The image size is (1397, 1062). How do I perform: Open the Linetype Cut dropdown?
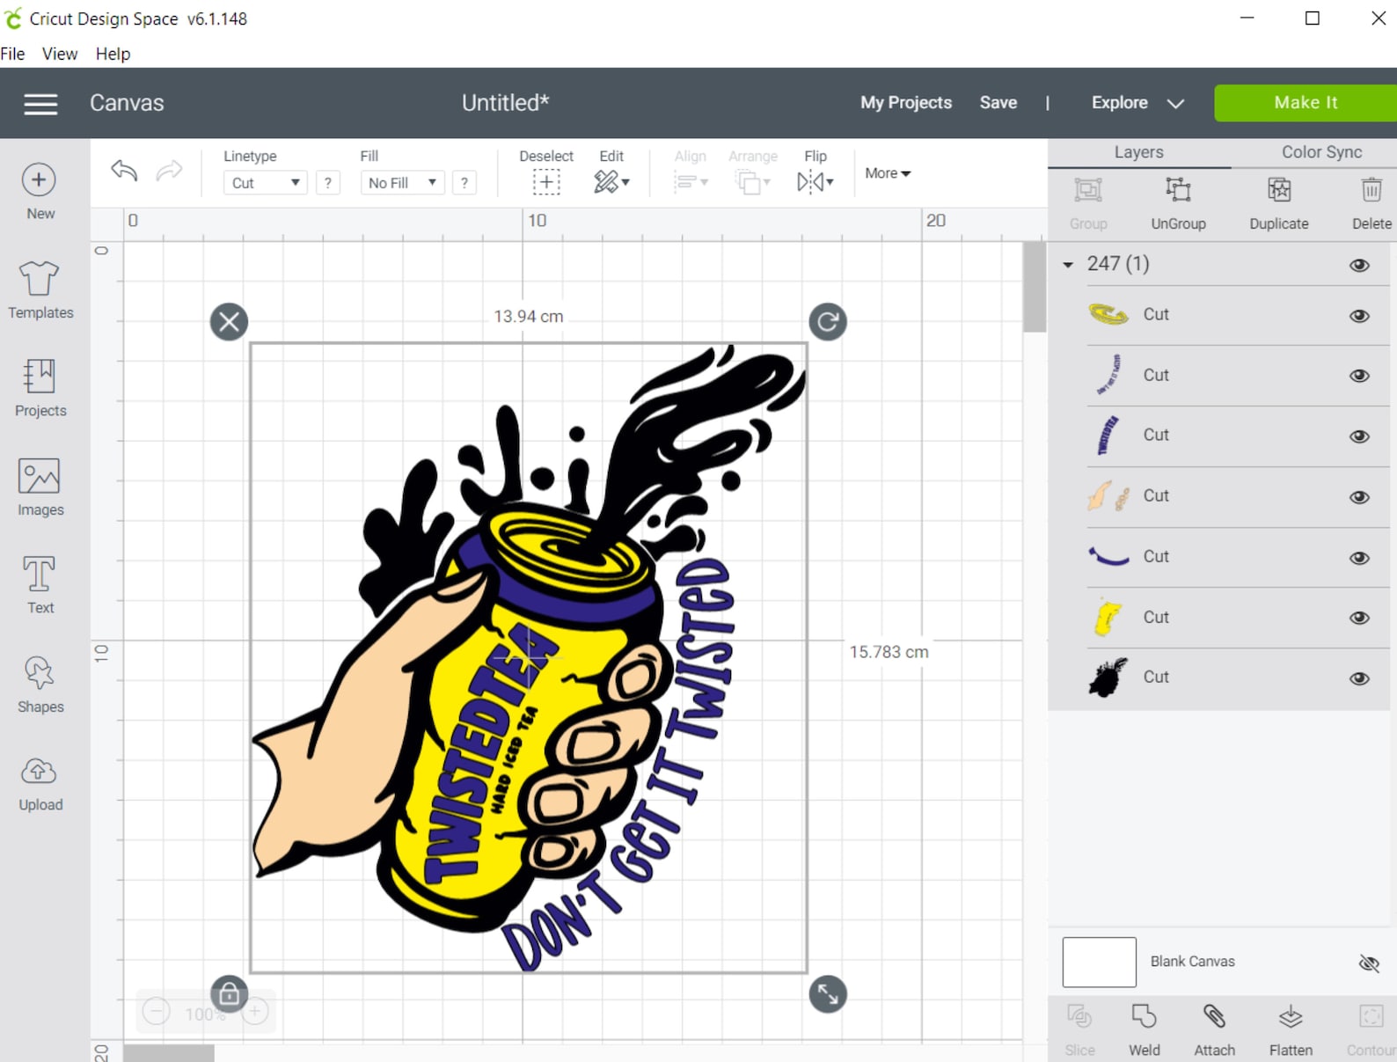coord(265,183)
